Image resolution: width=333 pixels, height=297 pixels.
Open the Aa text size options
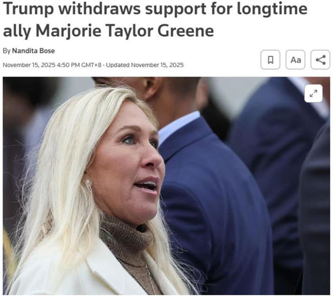[296, 60]
